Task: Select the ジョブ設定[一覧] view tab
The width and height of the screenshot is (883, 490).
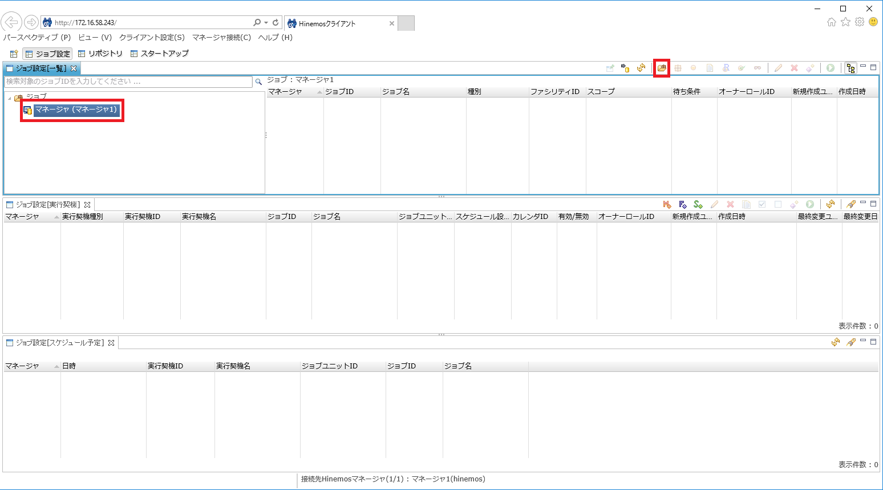Action: (41, 68)
